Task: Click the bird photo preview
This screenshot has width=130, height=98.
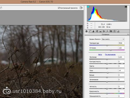Action: click(x=41, y=61)
